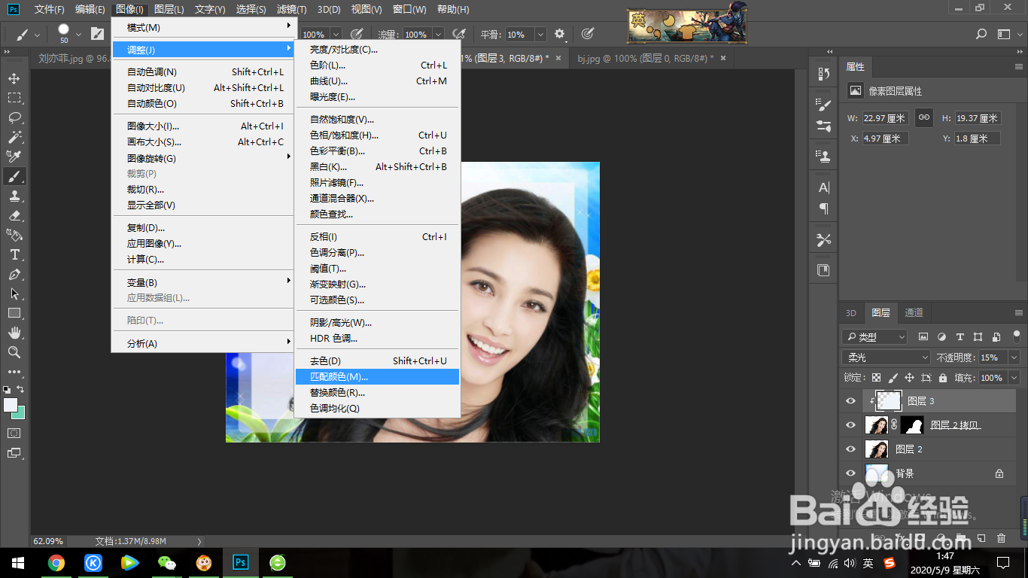
Task: Choose 自动色调(N) menu item
Action: coord(202,72)
